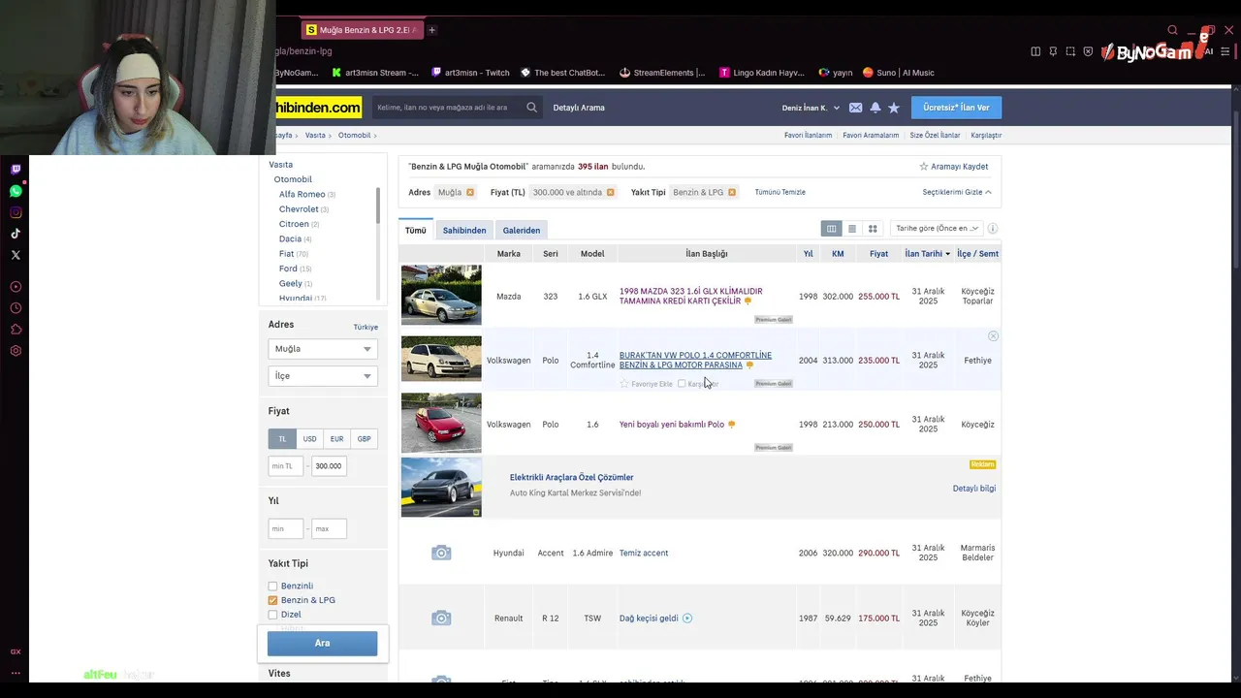Add Polo listing to favorites via Favoriye Ekle
This screenshot has width=1241, height=698.
[646, 384]
